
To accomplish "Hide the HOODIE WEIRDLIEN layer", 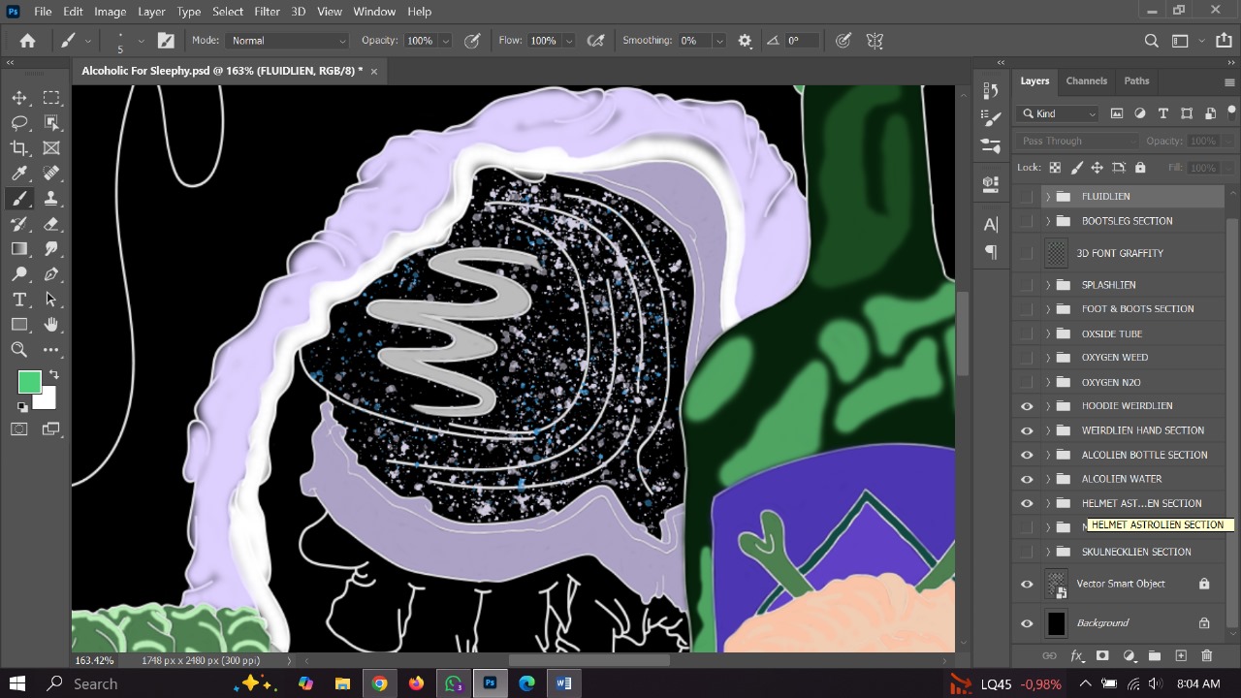I will click(1027, 405).
